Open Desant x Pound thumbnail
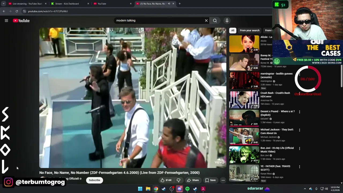The width and height of the screenshot is (343, 193). click(x=244, y=118)
